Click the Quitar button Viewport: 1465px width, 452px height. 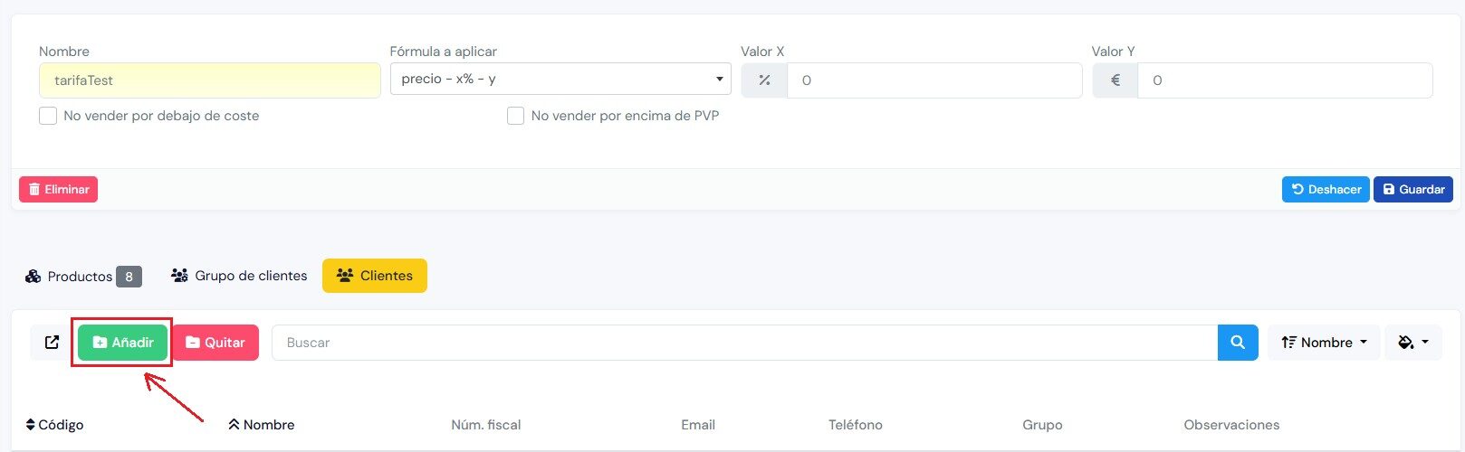[x=215, y=343]
